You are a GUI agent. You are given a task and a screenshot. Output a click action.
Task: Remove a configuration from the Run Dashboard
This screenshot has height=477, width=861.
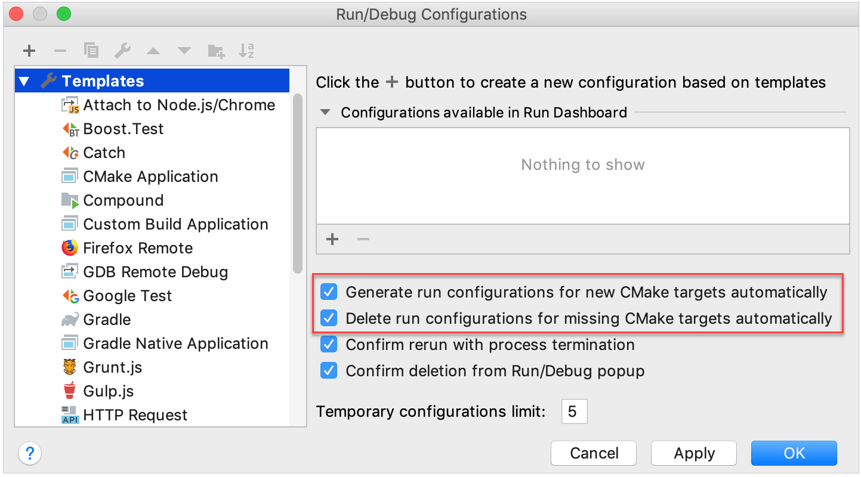[x=363, y=239]
